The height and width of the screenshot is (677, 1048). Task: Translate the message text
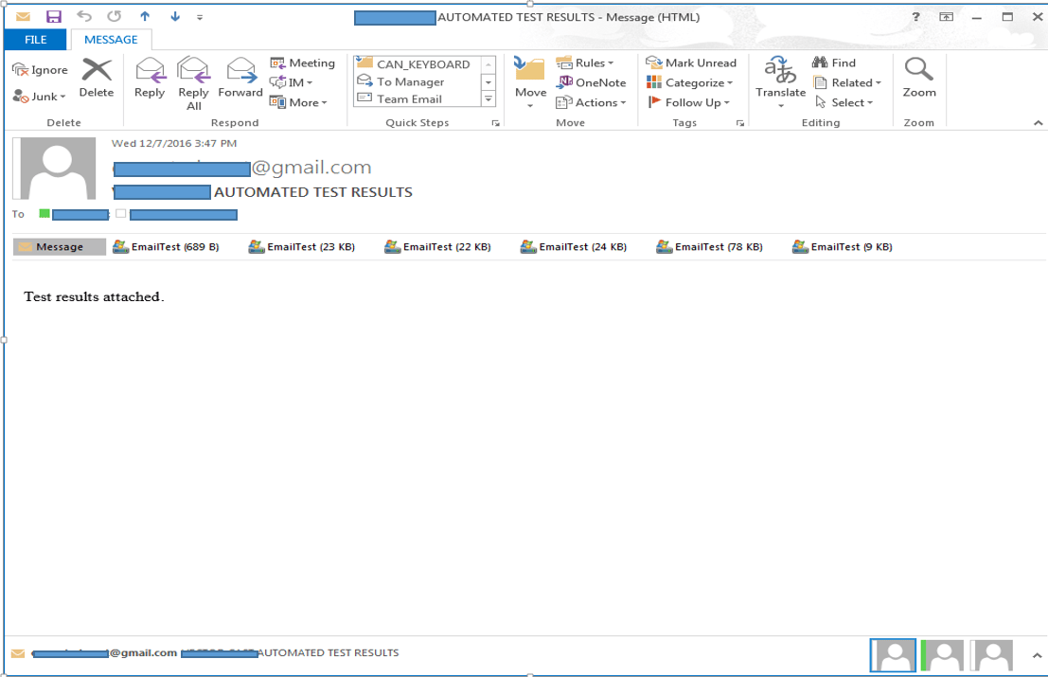780,80
